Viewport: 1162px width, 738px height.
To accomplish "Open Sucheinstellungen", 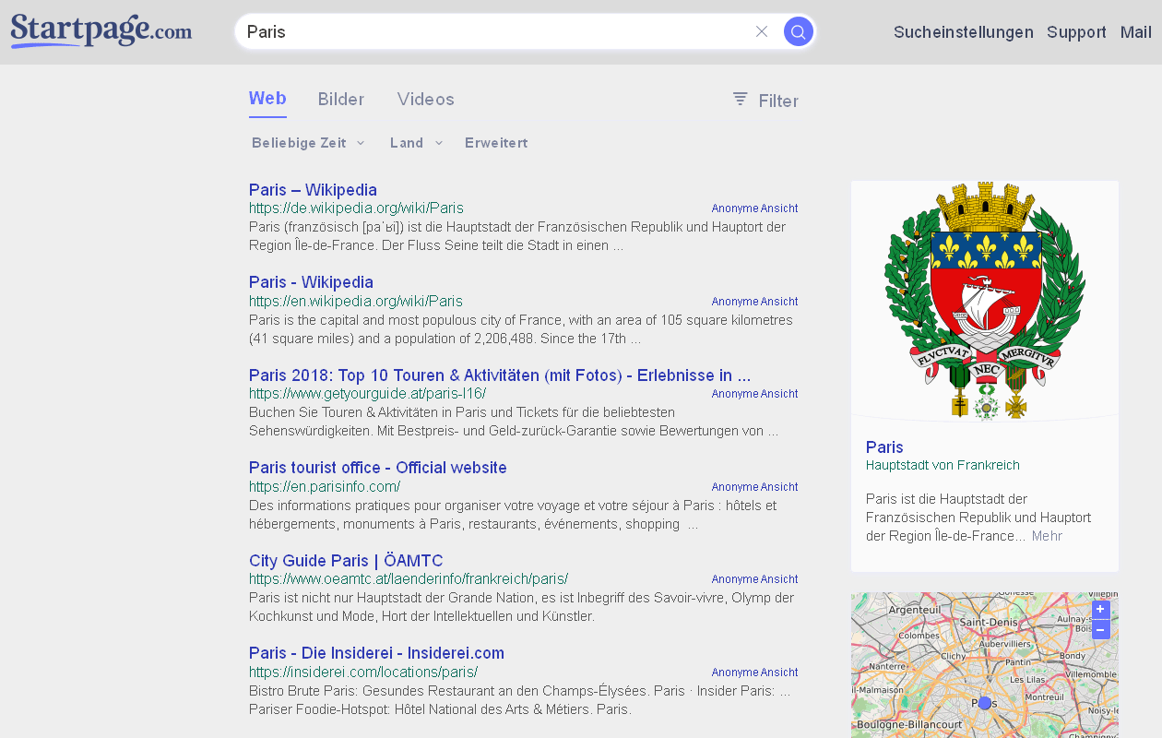I will 964,32.
